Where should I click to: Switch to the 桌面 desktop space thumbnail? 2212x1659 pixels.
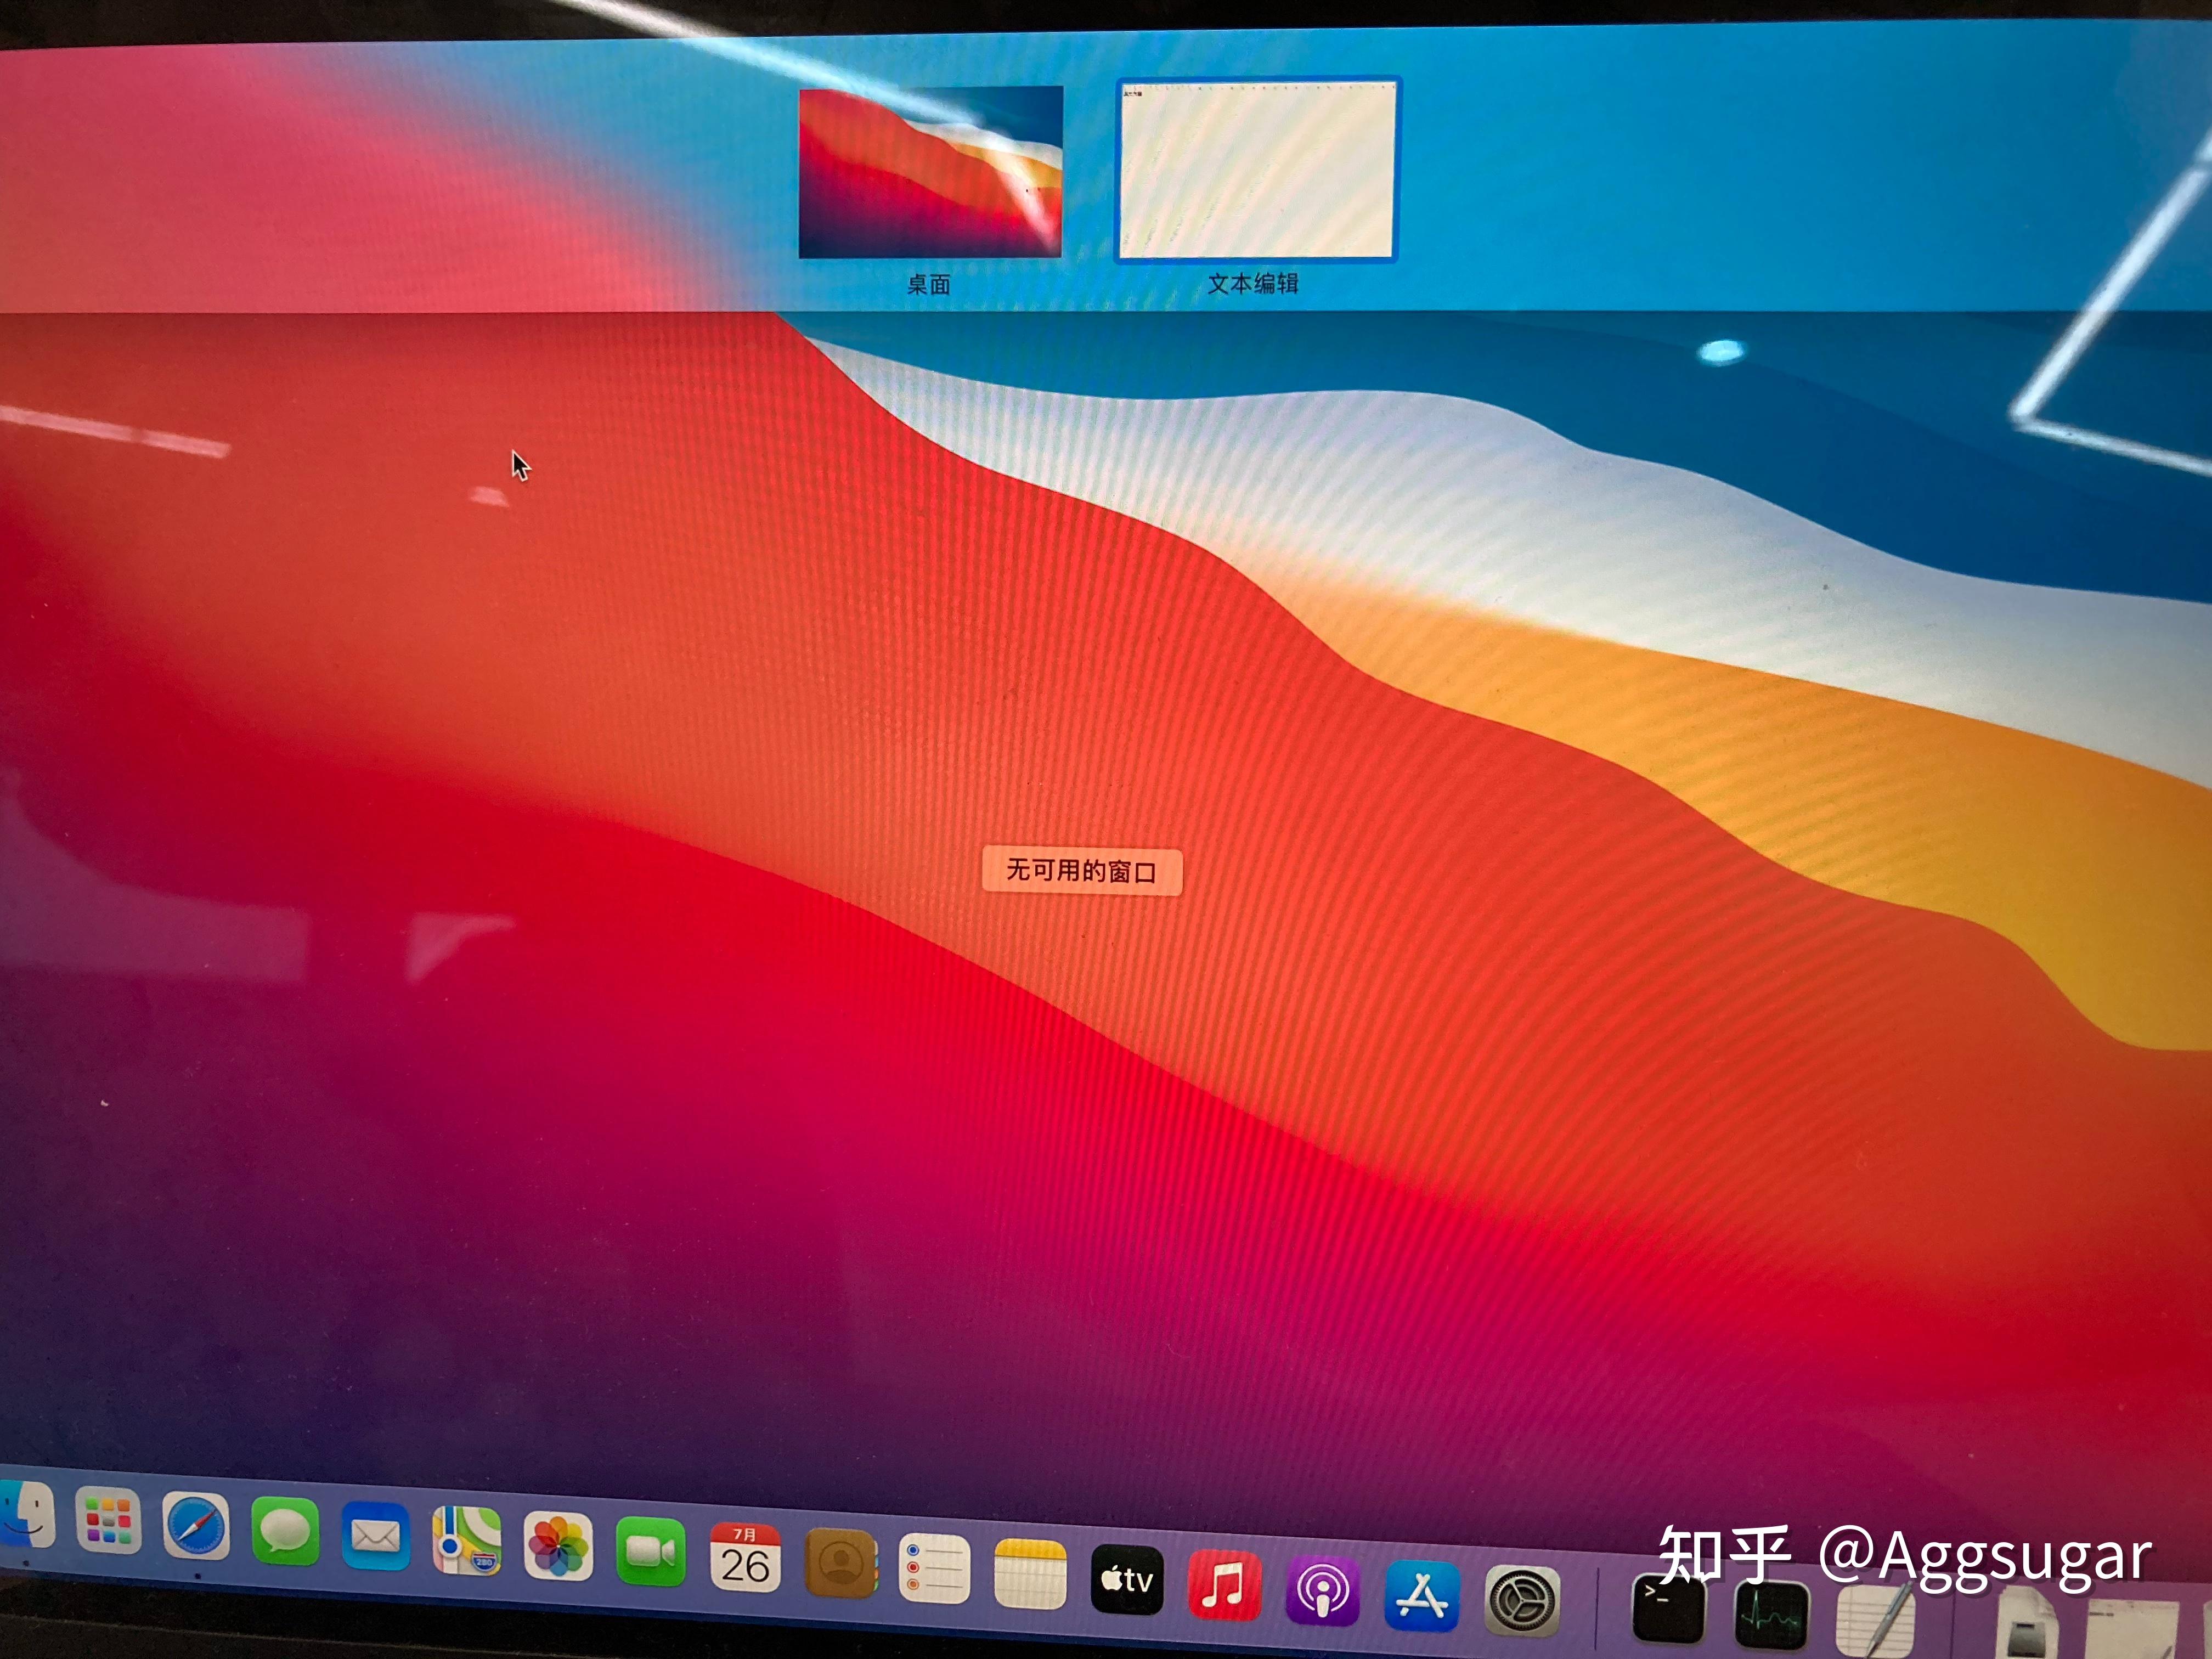(x=930, y=172)
